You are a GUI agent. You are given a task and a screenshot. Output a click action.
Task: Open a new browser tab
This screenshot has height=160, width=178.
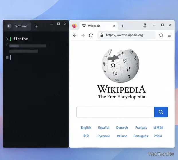tap(122, 26)
